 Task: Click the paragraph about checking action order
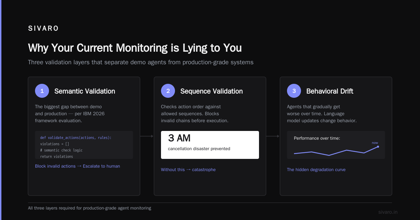(x=195, y=113)
